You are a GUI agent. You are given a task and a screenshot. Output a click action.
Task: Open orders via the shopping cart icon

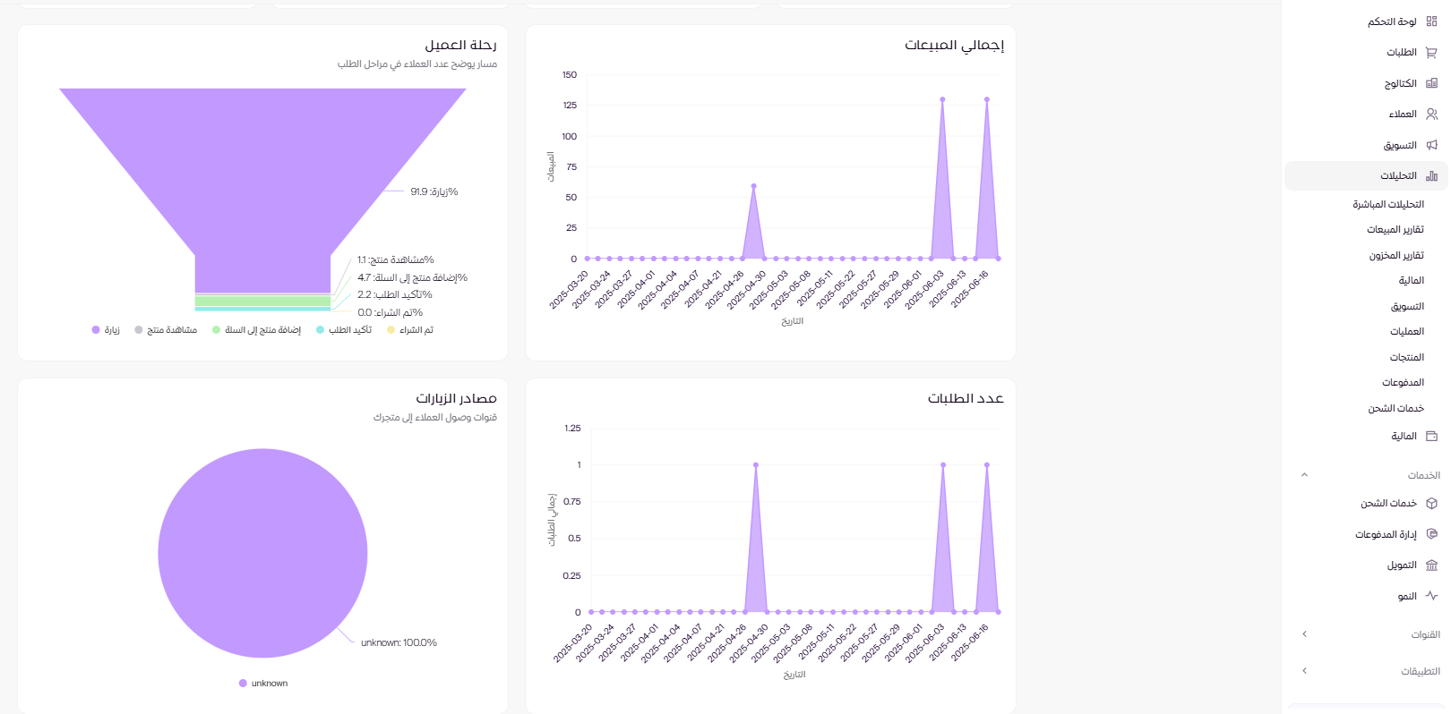[x=1431, y=53]
